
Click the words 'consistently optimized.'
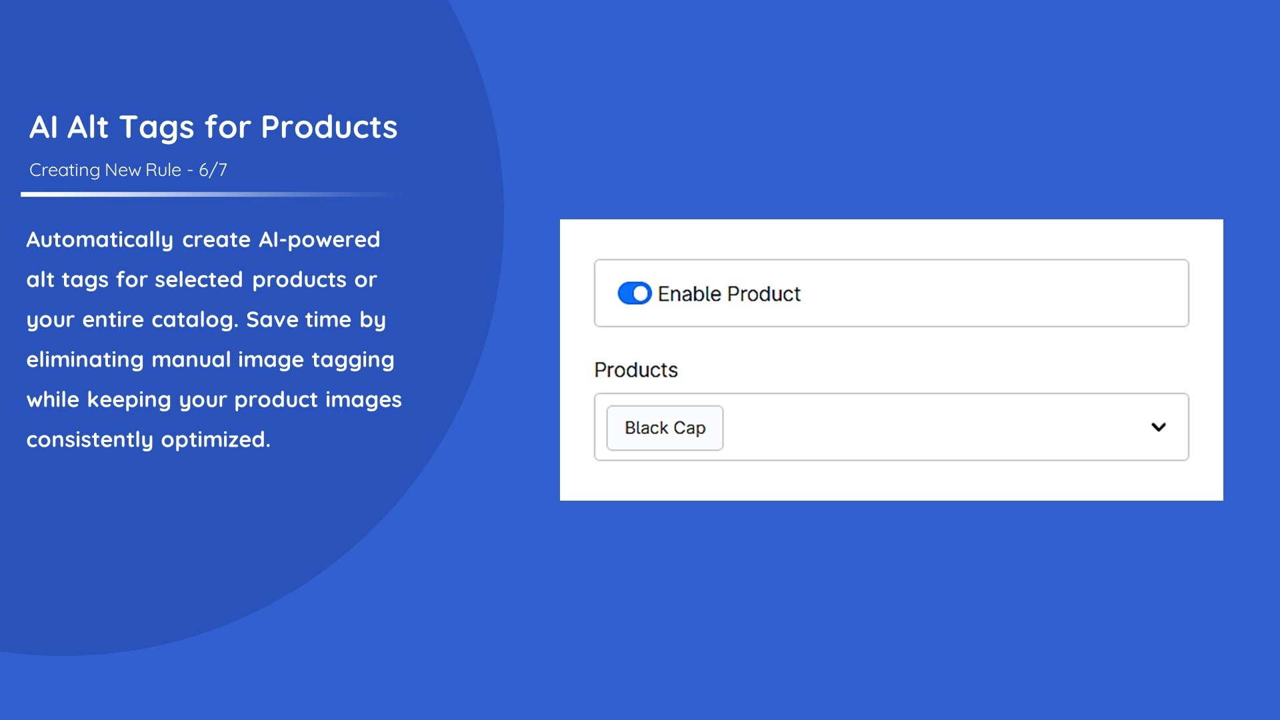[x=149, y=439]
